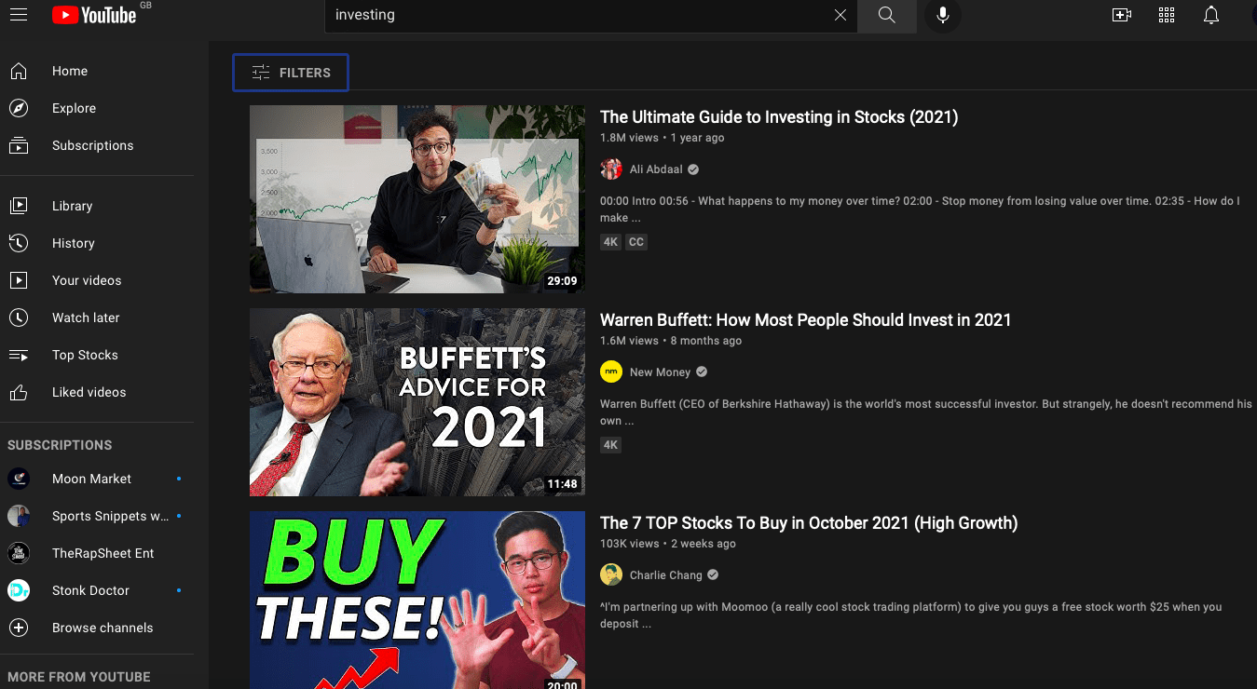Open Your videos in sidebar

click(97, 280)
